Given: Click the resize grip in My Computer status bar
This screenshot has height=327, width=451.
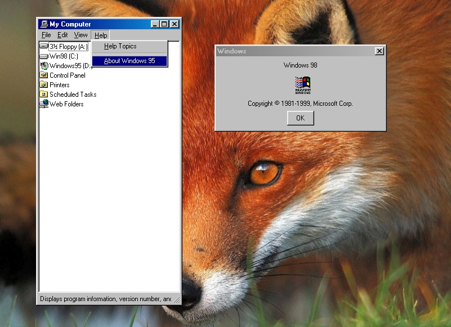Looking at the screenshot, I should 177,299.
